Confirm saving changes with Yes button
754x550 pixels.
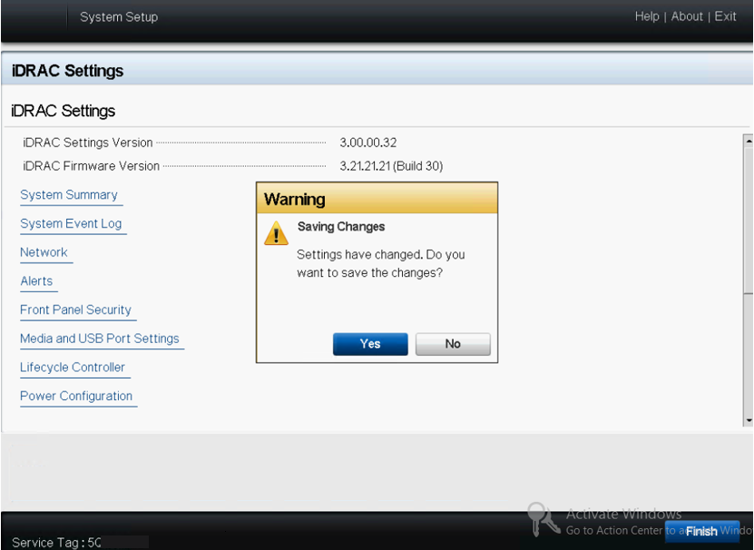(370, 344)
